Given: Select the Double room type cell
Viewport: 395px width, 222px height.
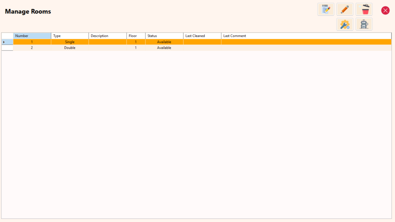Looking at the screenshot, I should [x=70, y=48].
